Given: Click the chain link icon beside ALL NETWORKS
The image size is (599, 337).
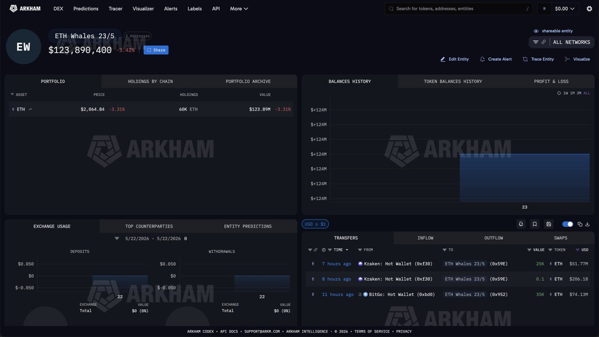Looking at the screenshot, I should [x=544, y=42].
